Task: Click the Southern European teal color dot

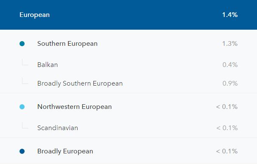Action: [x=22, y=44]
